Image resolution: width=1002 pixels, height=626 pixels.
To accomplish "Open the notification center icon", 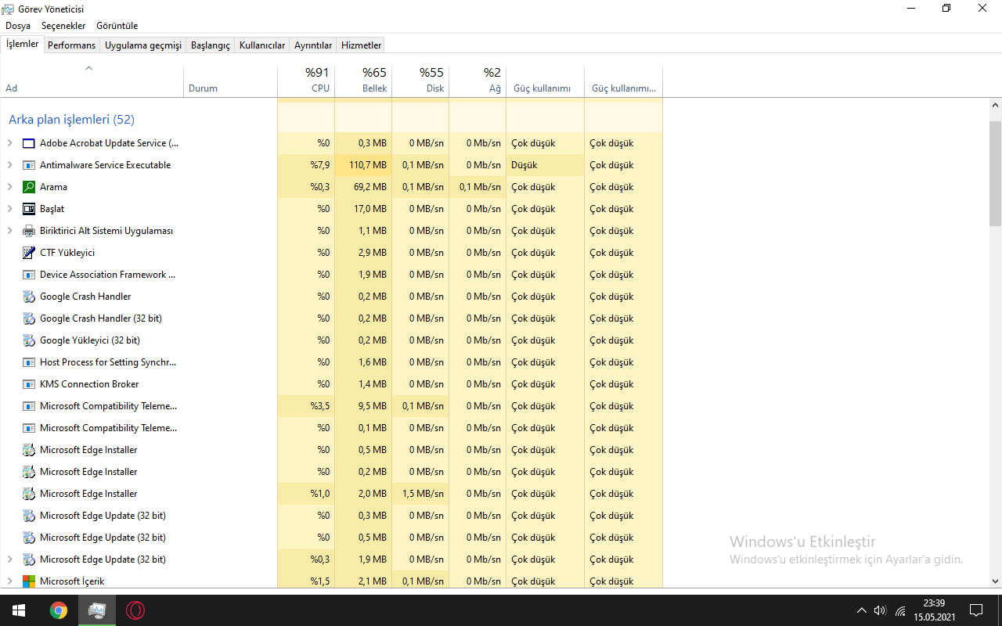I will pyautogui.click(x=976, y=610).
